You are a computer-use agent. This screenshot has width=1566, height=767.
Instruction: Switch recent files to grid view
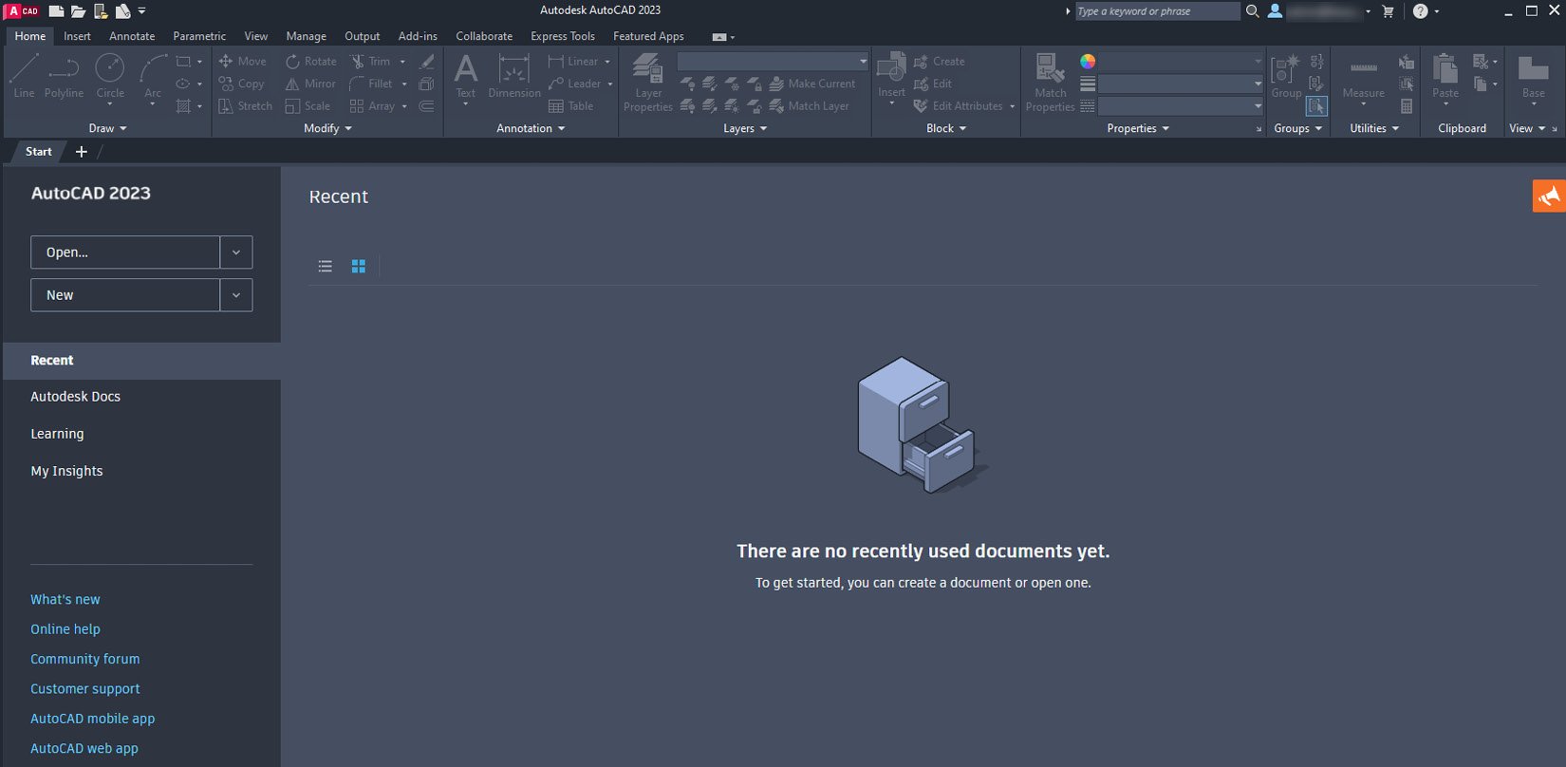tap(358, 266)
